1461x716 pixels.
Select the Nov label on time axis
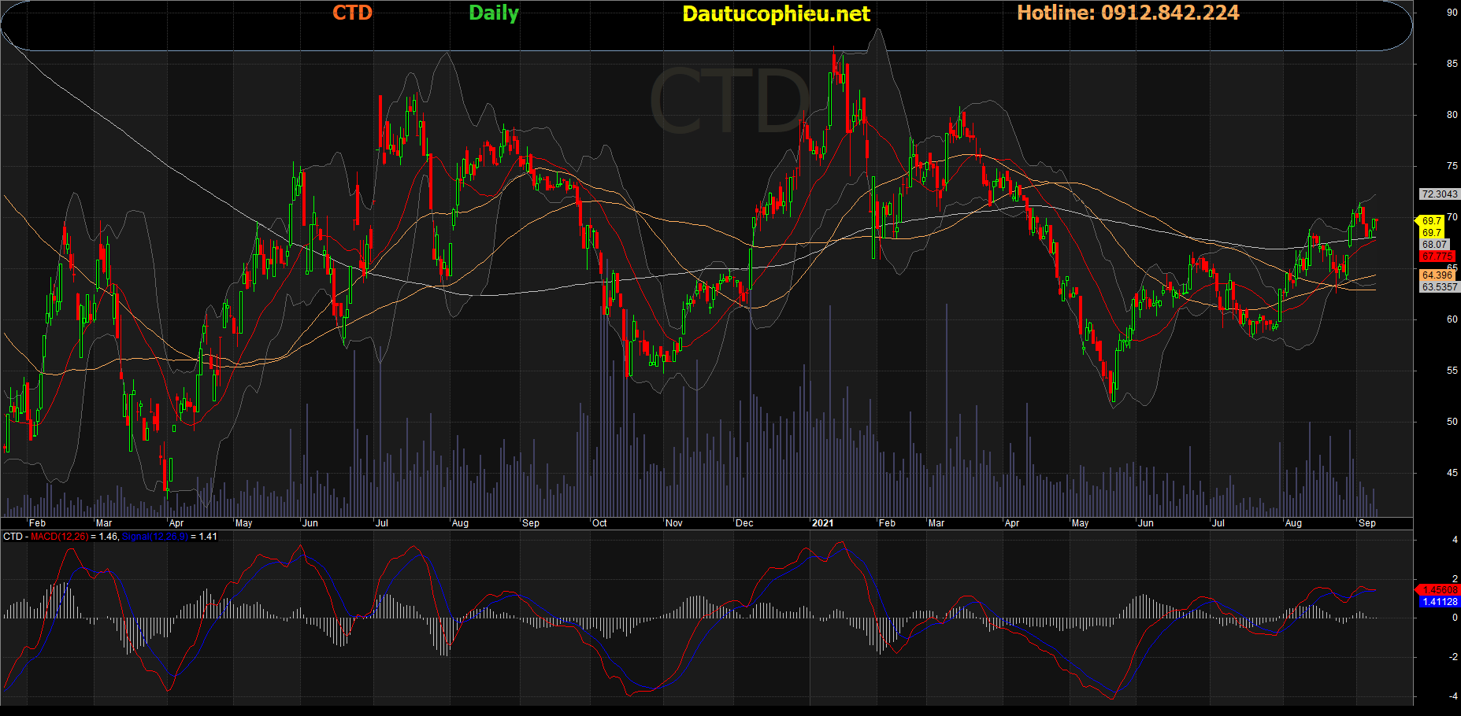pos(674,523)
